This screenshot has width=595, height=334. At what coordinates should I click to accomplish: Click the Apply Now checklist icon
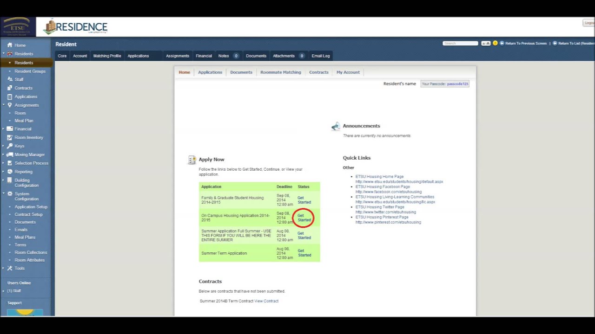click(x=192, y=160)
